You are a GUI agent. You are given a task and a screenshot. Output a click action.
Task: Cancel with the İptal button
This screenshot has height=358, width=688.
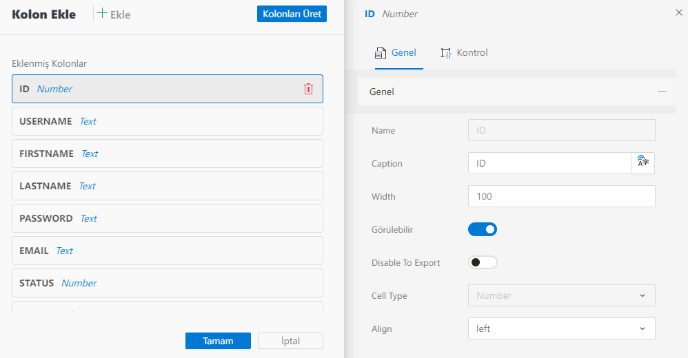pyautogui.click(x=290, y=341)
